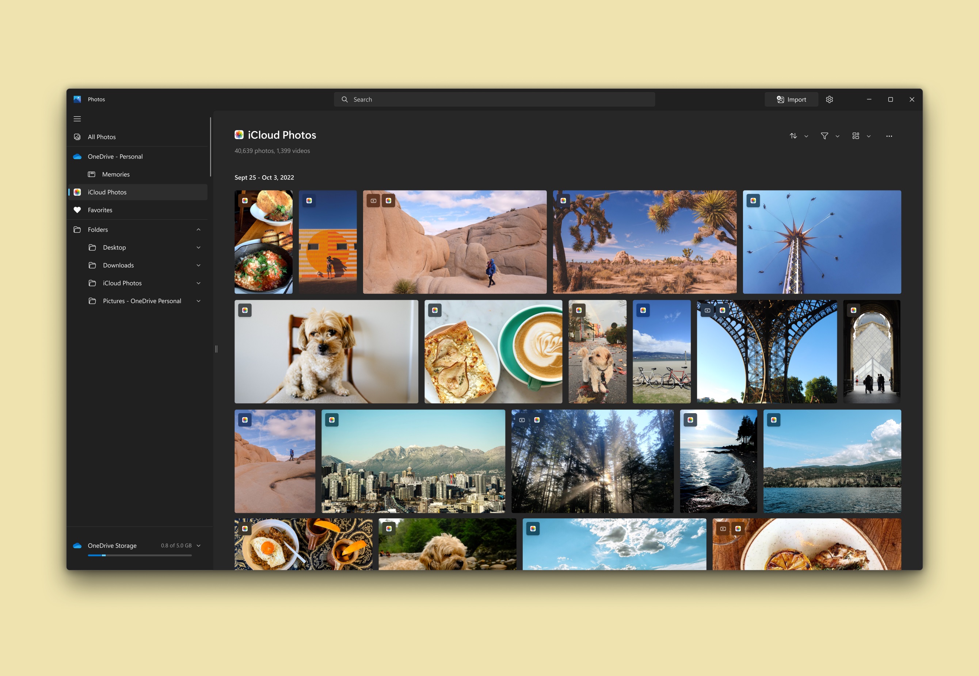
Task: Click the hamburger navigation menu icon
Action: (77, 119)
